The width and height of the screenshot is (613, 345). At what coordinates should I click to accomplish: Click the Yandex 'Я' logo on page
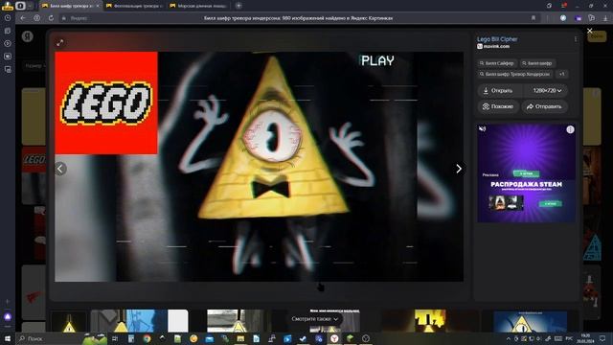coord(28,36)
